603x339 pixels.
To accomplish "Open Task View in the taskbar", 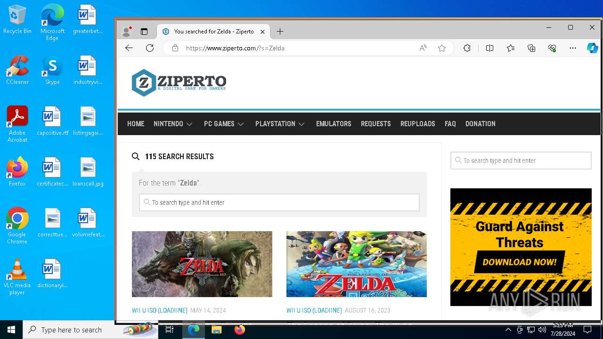I will click(x=170, y=330).
